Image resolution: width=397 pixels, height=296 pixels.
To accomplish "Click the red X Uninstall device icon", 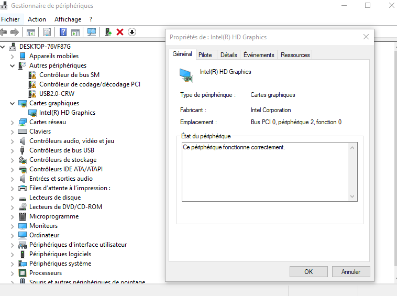I will point(120,32).
